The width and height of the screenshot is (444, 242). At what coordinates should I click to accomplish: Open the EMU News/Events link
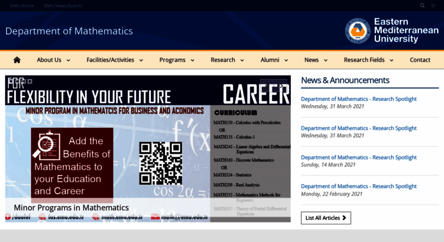click(x=63, y=6)
